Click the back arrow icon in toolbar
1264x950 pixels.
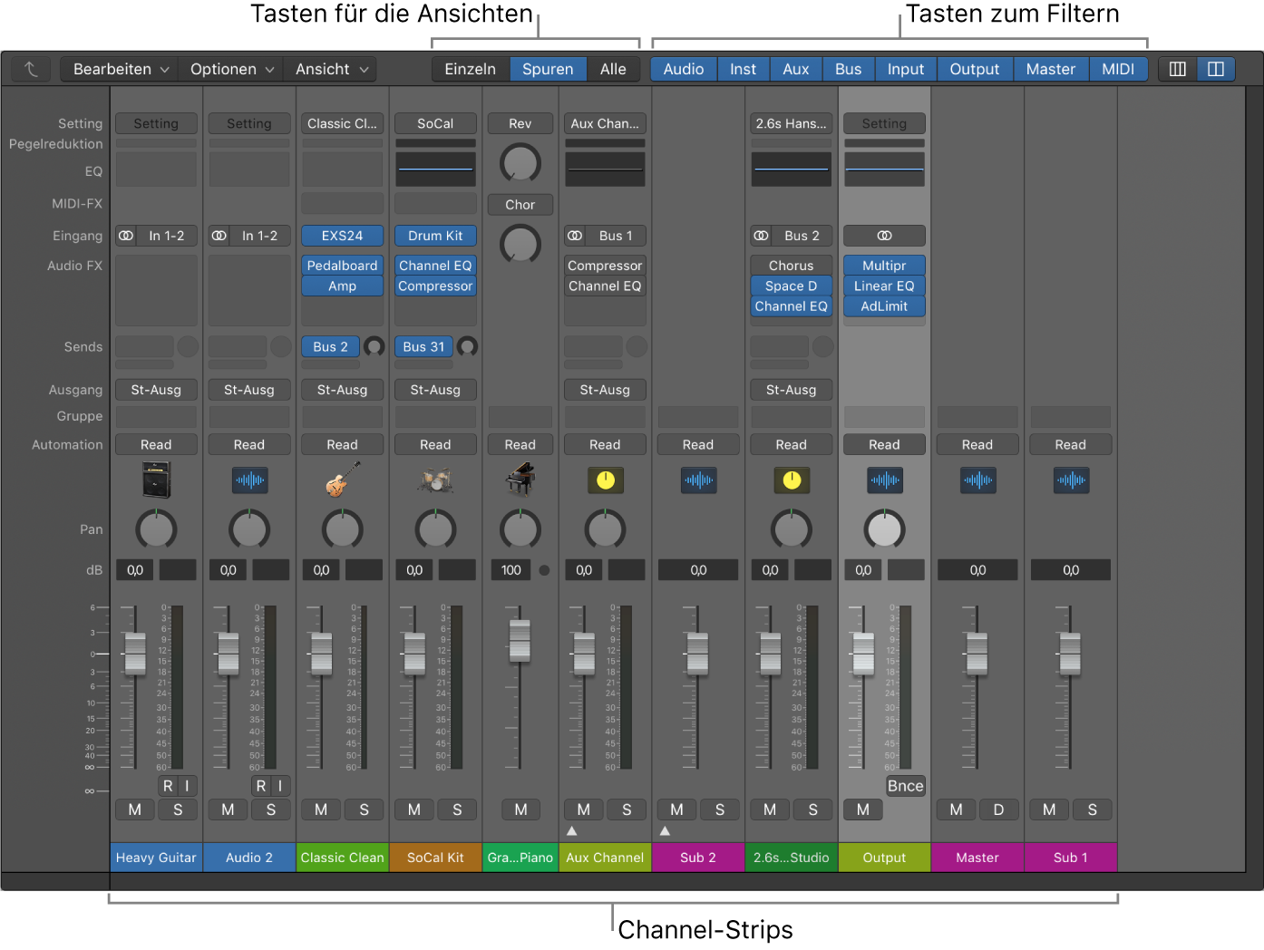[31, 69]
